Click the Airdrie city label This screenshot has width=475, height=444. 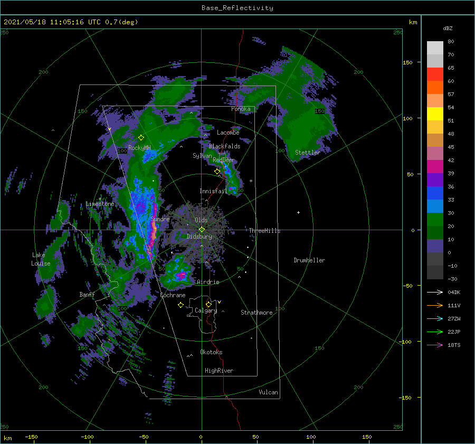pyautogui.click(x=208, y=282)
